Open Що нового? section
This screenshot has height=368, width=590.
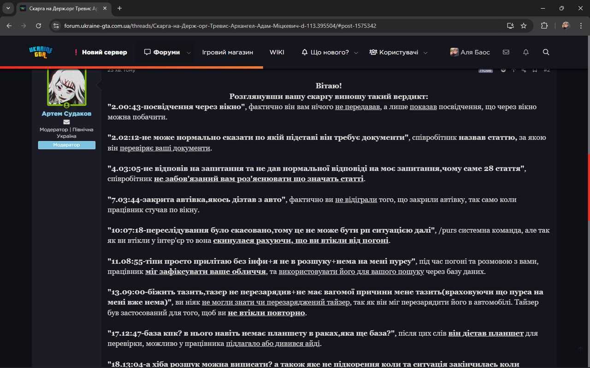click(x=325, y=52)
